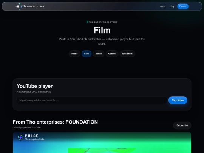Click 'Paste a watch URL, then hit Play.'
The image size is (204, 153).
(x=34, y=91)
